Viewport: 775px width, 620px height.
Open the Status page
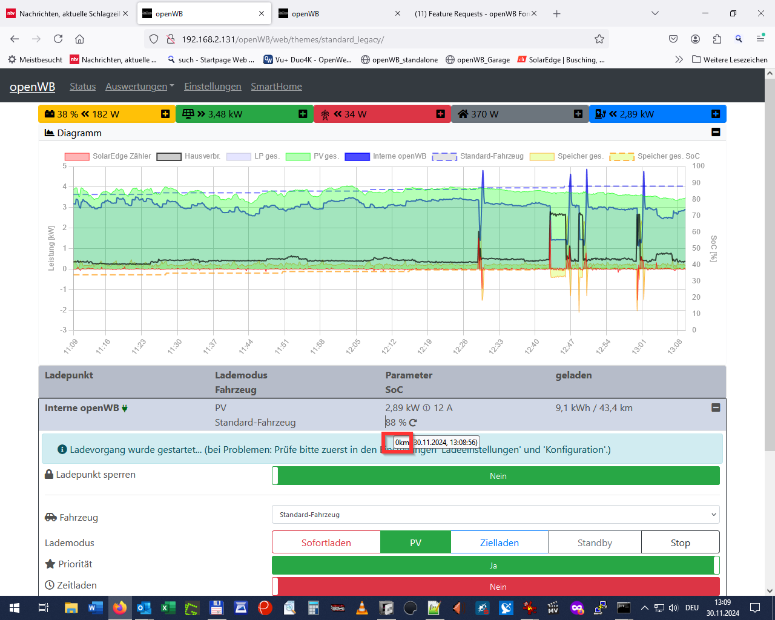click(82, 87)
